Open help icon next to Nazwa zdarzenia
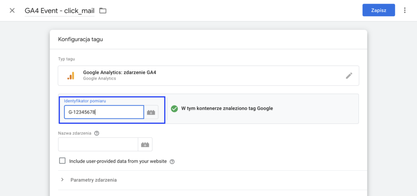 tap(97, 134)
